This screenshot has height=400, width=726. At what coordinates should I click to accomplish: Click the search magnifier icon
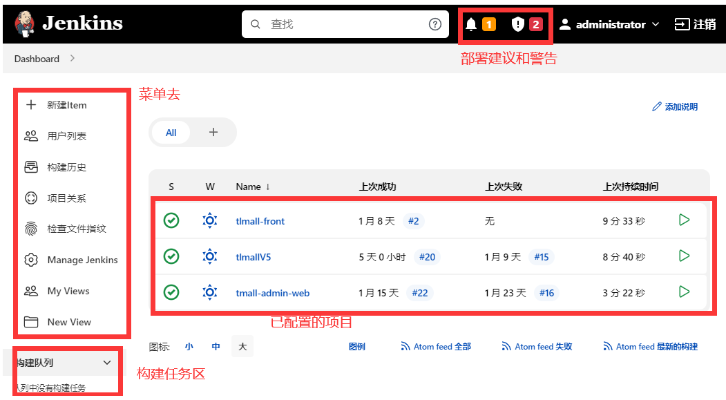[x=256, y=24]
